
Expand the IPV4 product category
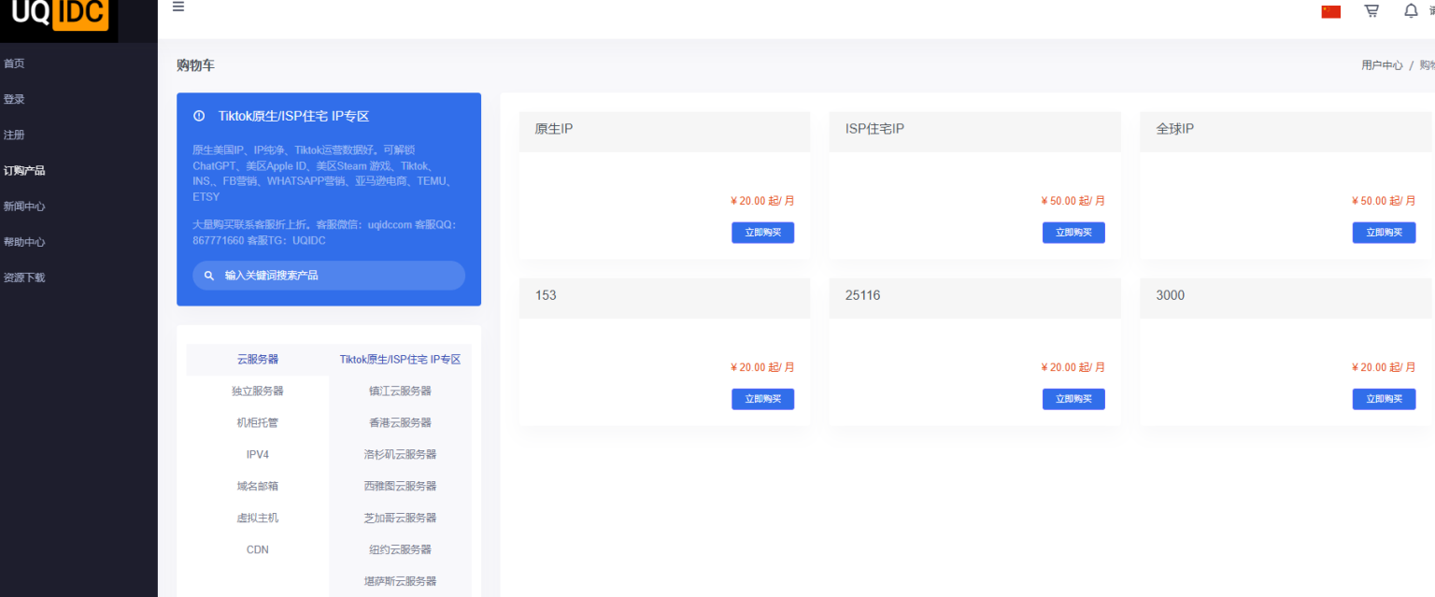tap(257, 454)
